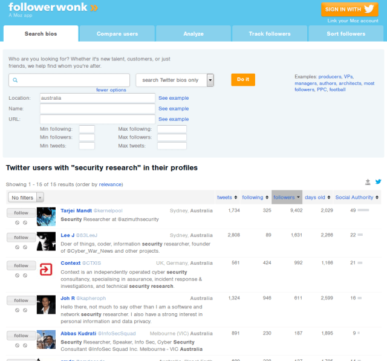Click the Min tweets input
The width and height of the screenshot is (387, 361).
87,146
